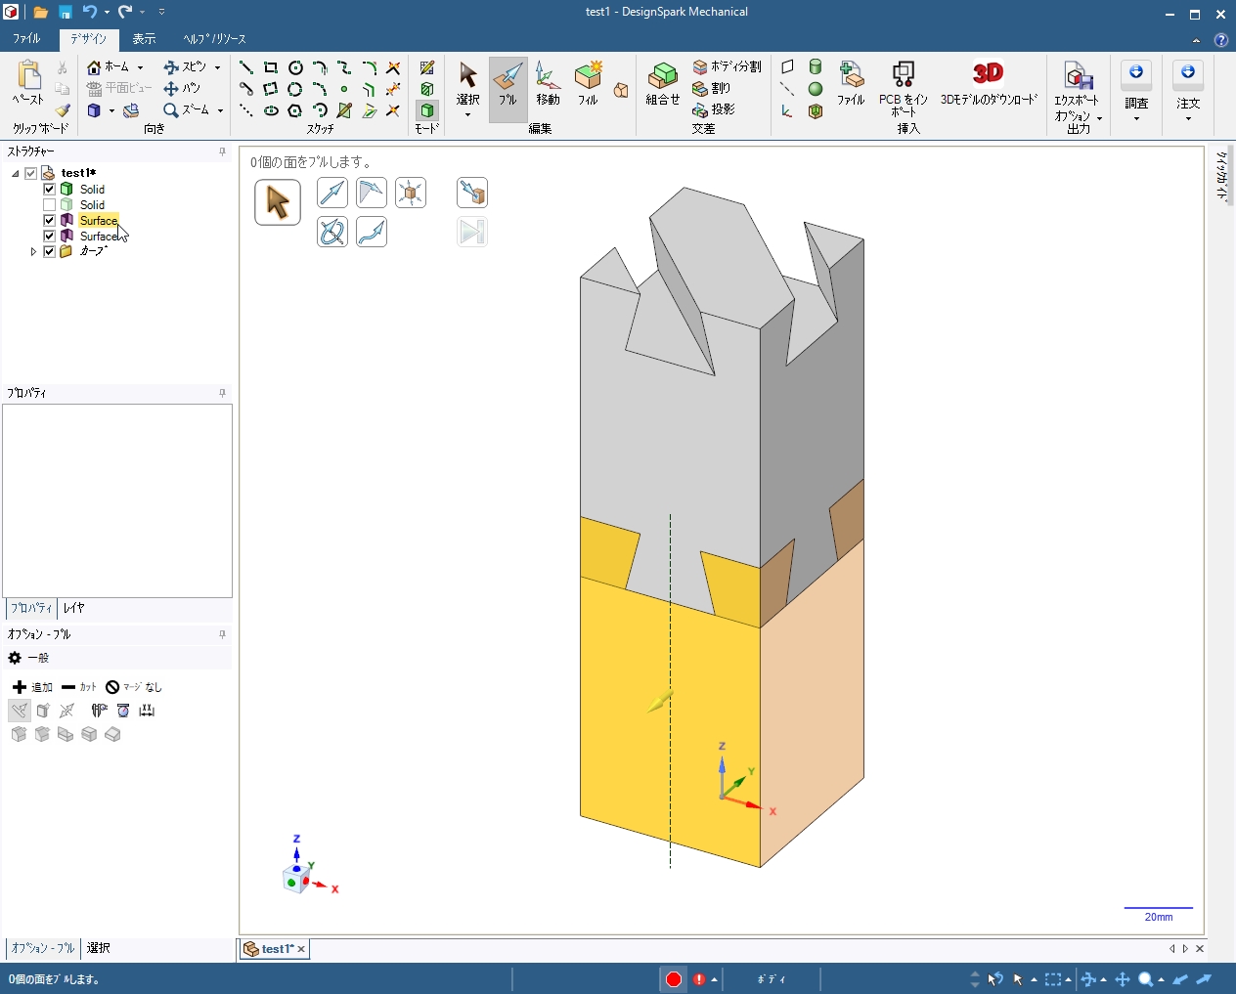
Task: Enable the unchecked second Solid checkbox
Action: coord(49,205)
